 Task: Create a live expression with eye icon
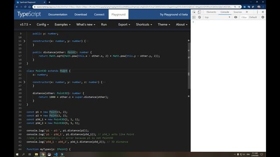point(236,17)
